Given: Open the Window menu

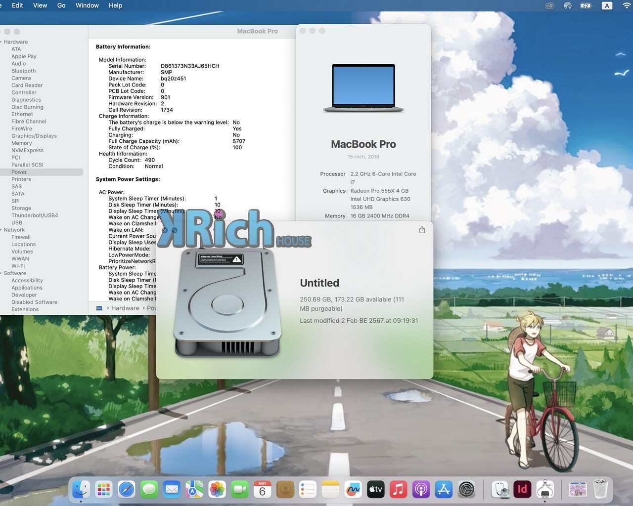Looking at the screenshot, I should coord(87,5).
